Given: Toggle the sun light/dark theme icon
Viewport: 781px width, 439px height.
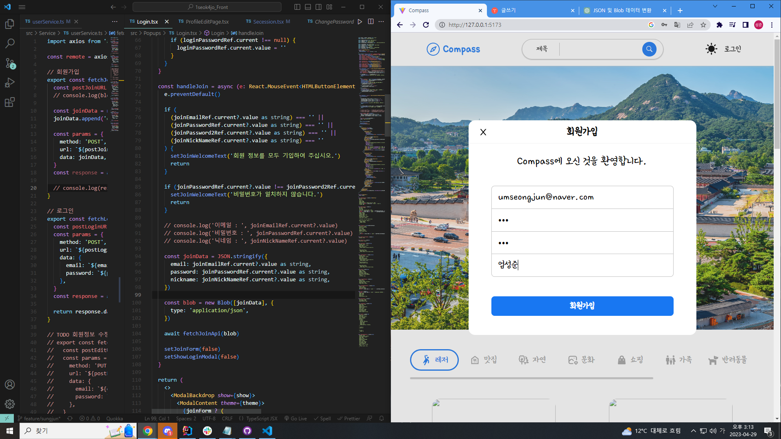Looking at the screenshot, I should tap(711, 49).
